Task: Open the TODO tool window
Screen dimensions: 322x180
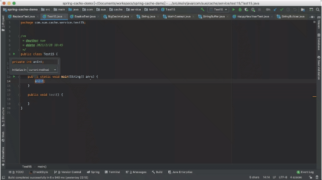Action: pos(16,172)
